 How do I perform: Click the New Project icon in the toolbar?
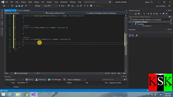pos(12,6)
